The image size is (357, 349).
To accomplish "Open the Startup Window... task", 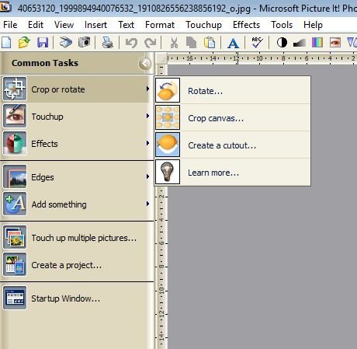I will pyautogui.click(x=66, y=298).
